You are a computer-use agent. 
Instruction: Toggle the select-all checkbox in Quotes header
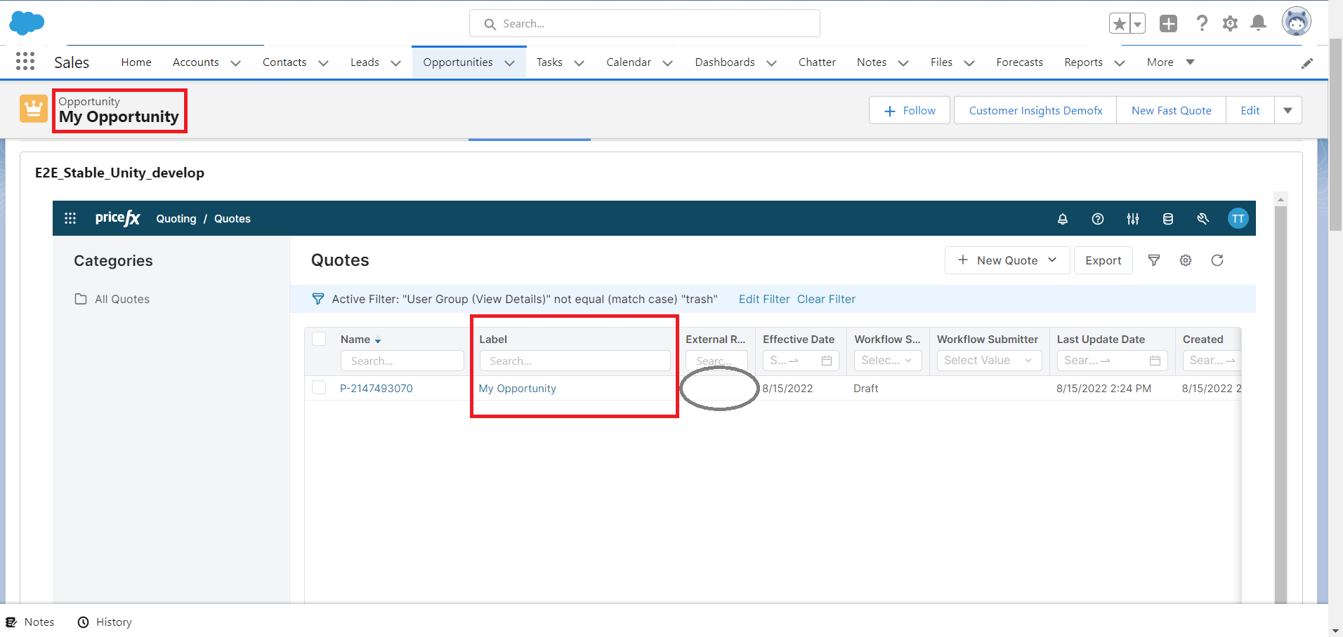click(319, 340)
